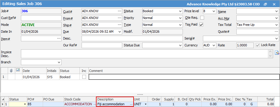
Task: Open the Item# lookup ellipsis button
Action: point(59,38)
